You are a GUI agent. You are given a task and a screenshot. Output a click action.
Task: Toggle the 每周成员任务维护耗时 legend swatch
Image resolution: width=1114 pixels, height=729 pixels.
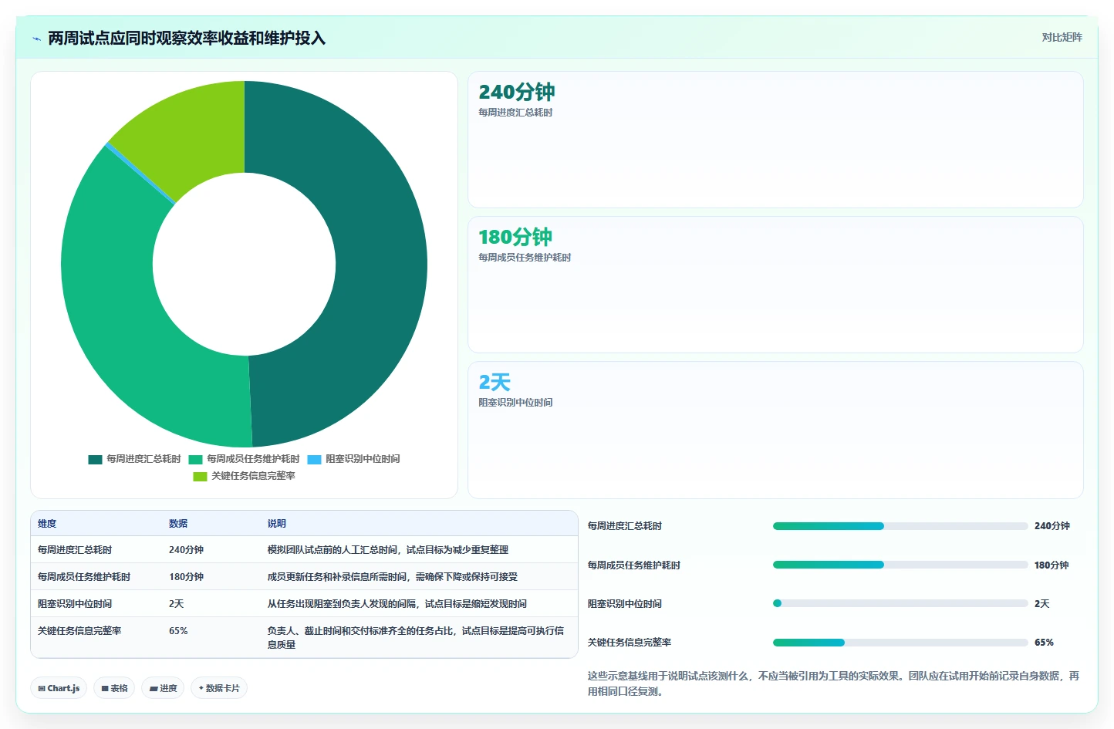pyautogui.click(x=195, y=460)
